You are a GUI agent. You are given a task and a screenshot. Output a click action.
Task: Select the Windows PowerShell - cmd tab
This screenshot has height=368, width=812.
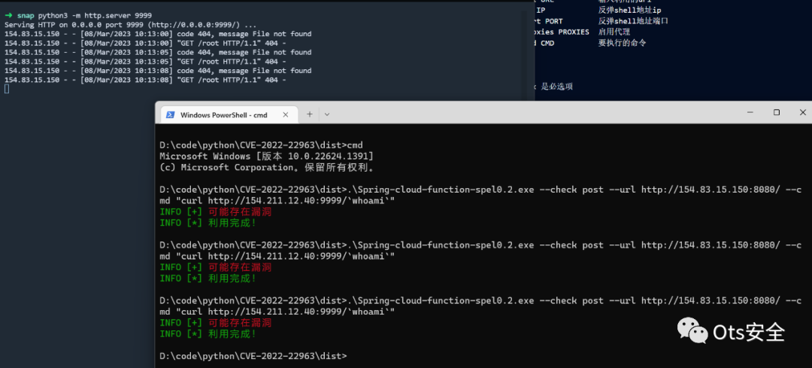point(229,115)
